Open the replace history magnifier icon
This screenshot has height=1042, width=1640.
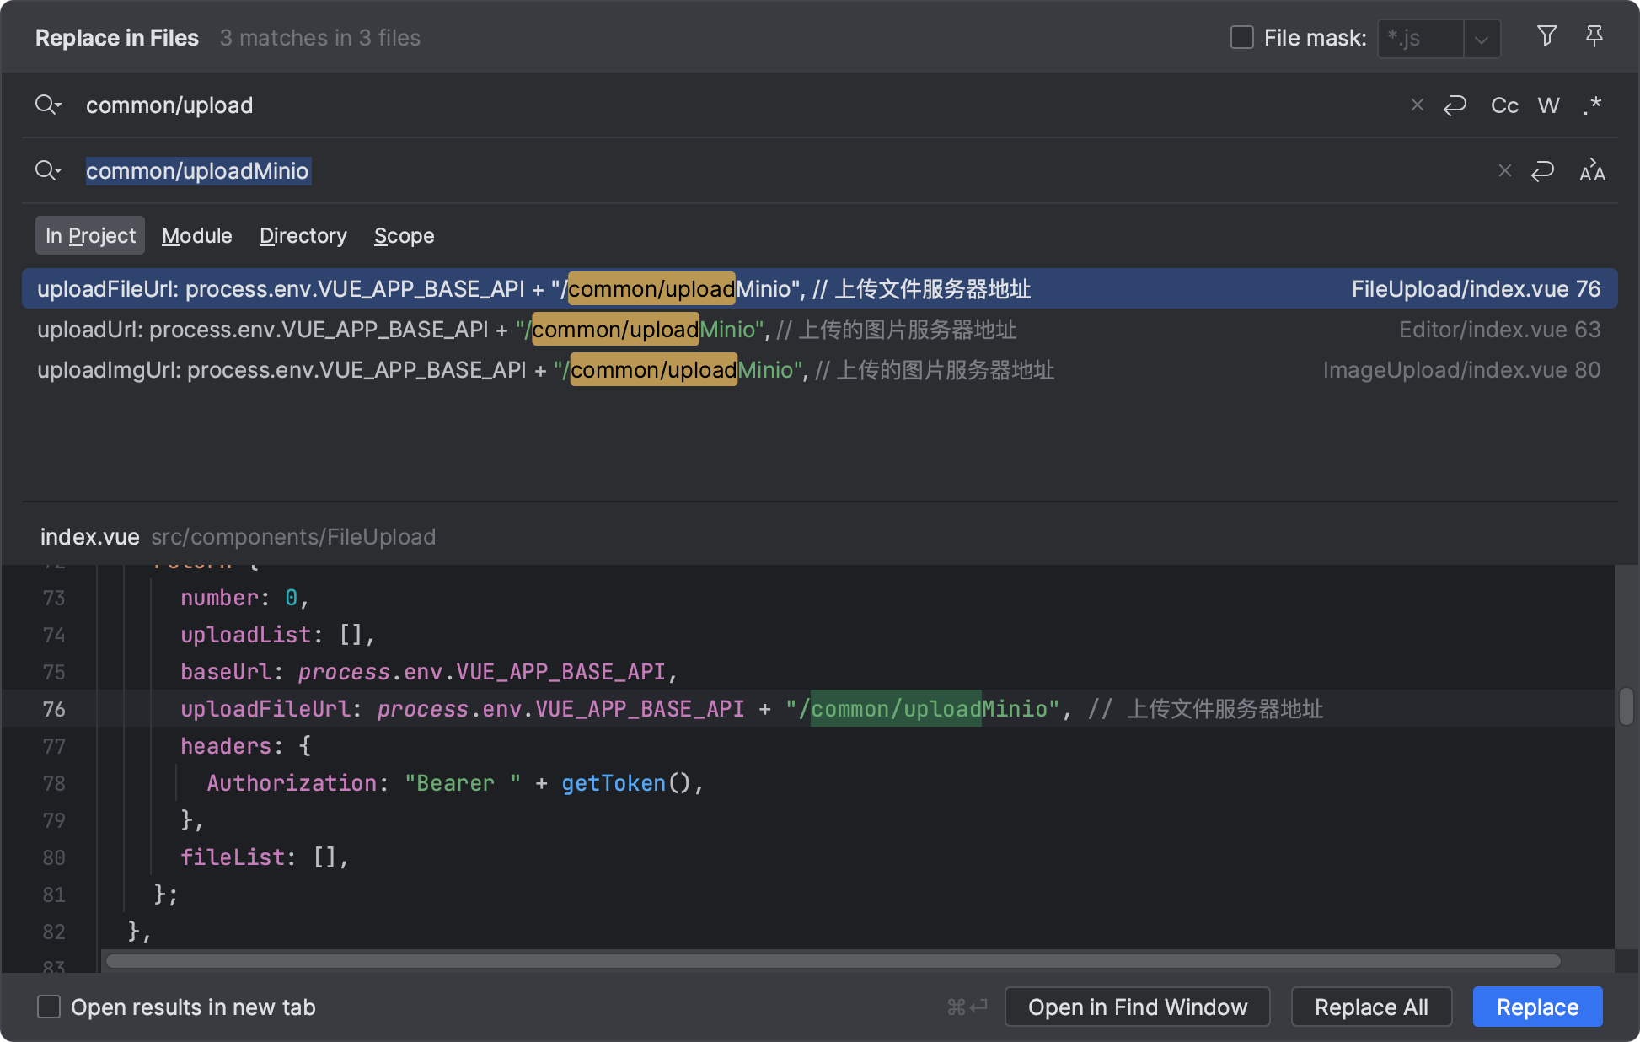point(48,170)
